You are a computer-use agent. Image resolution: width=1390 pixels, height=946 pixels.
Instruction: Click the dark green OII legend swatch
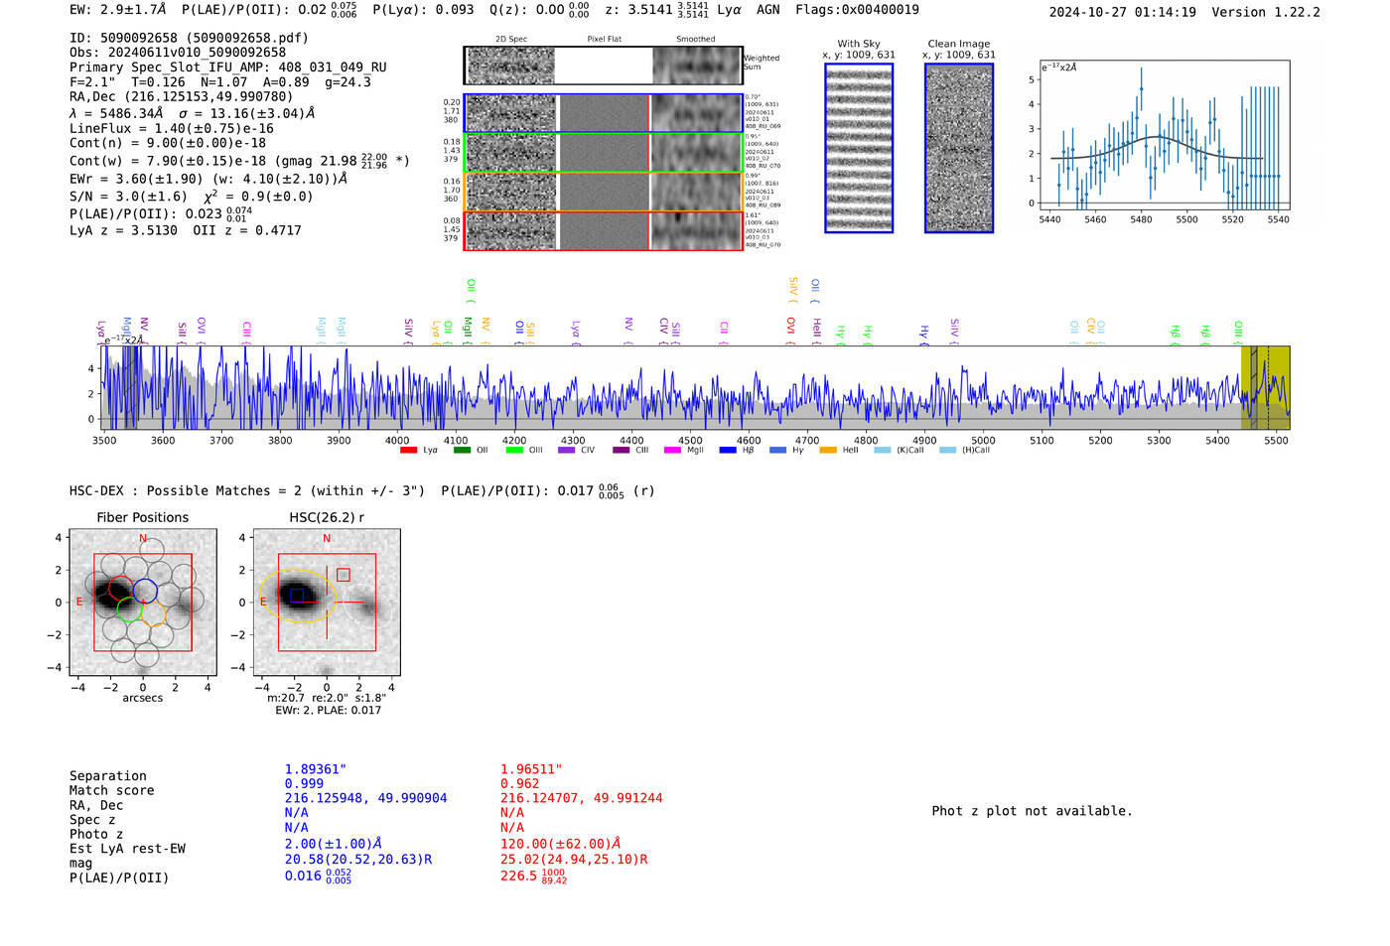pos(462,451)
